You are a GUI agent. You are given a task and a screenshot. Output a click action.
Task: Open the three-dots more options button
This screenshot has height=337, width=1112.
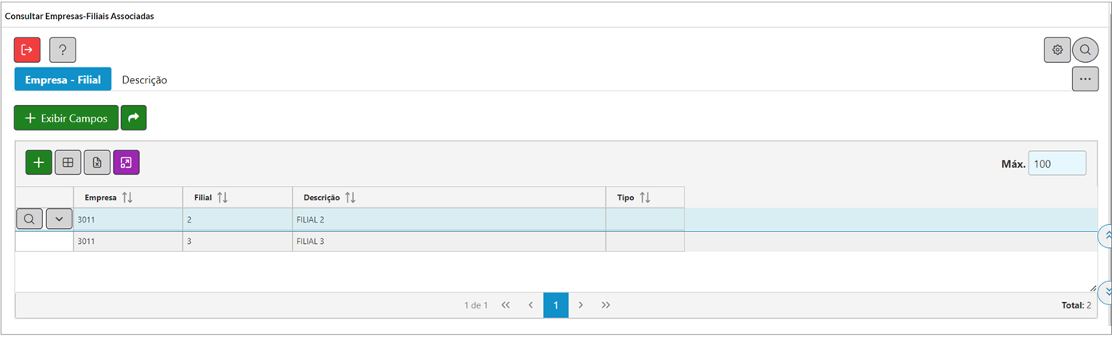1085,79
